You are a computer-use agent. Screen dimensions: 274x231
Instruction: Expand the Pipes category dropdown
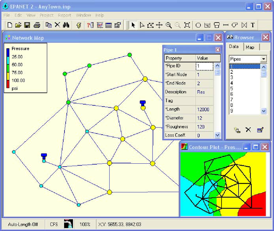click(x=263, y=59)
